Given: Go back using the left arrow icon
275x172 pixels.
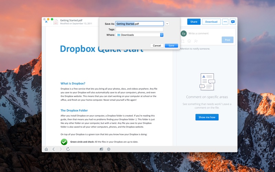Looking at the screenshot, I should [x=54, y=149].
